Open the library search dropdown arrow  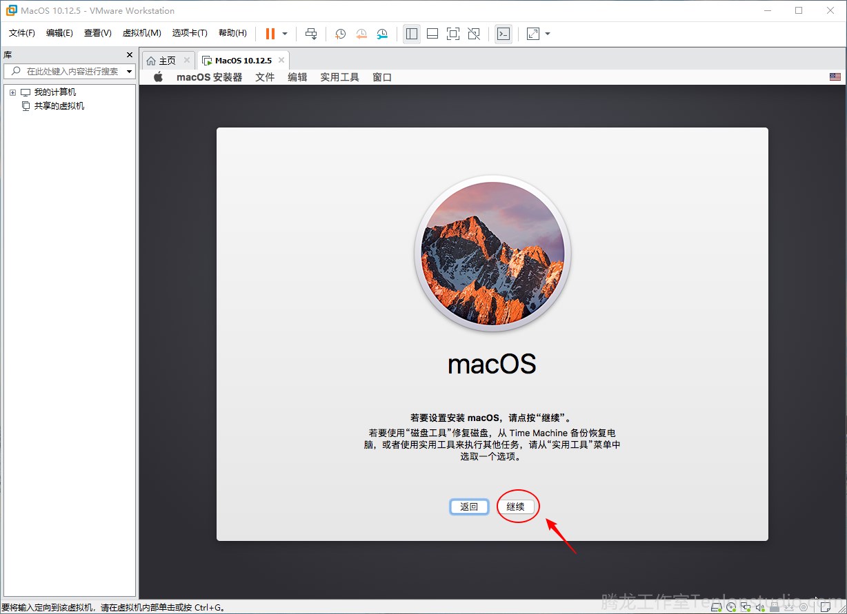(x=130, y=72)
